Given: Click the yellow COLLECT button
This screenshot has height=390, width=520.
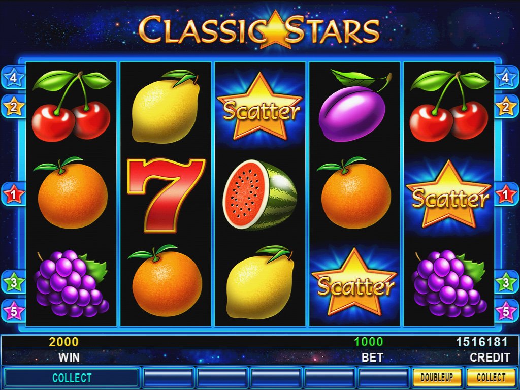Looking at the screenshot, I should pyautogui.click(x=491, y=377).
